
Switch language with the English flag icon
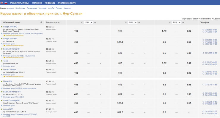(x=2, y=3)
